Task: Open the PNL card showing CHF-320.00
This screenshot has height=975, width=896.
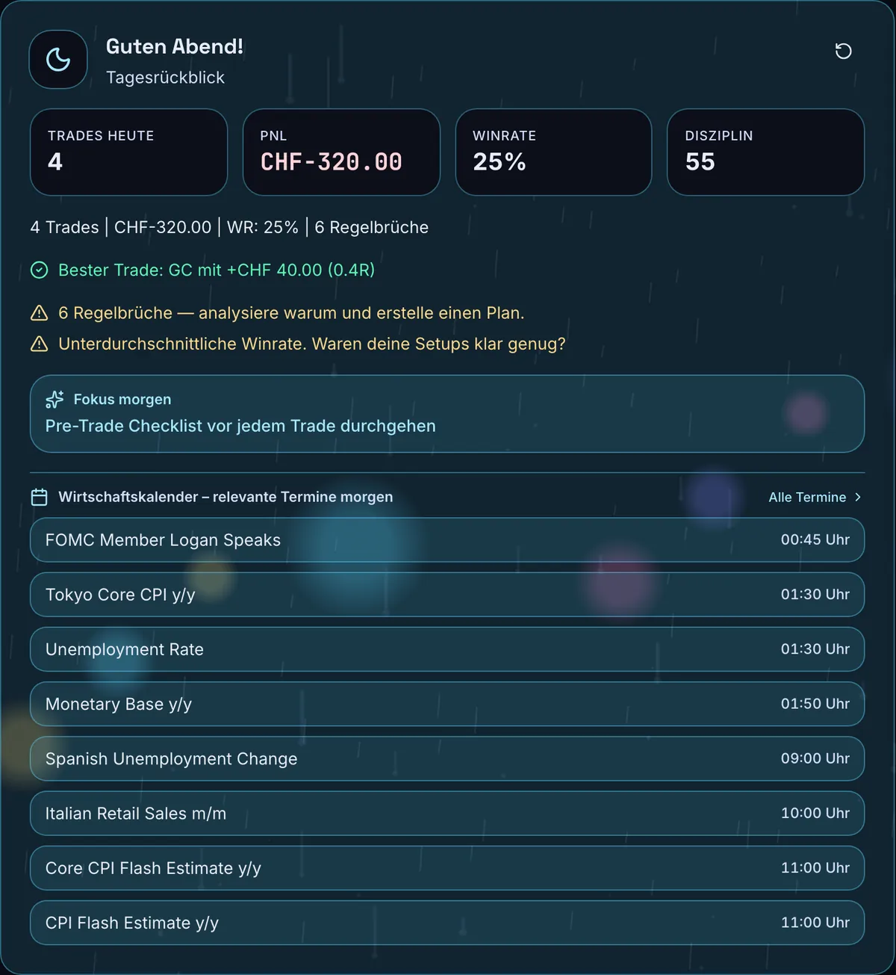Action: pyautogui.click(x=341, y=152)
